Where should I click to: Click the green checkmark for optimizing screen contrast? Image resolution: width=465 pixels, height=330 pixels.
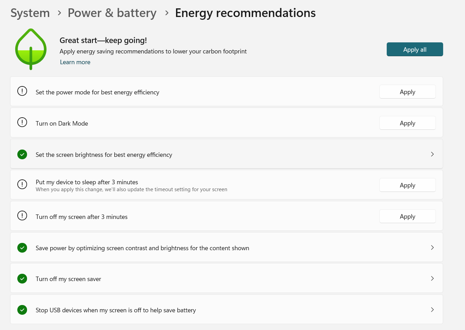22,248
